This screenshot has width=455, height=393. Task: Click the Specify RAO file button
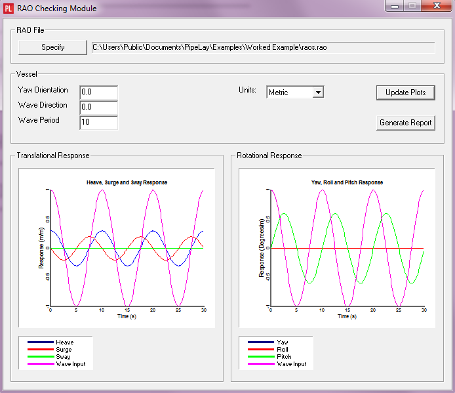(52, 47)
